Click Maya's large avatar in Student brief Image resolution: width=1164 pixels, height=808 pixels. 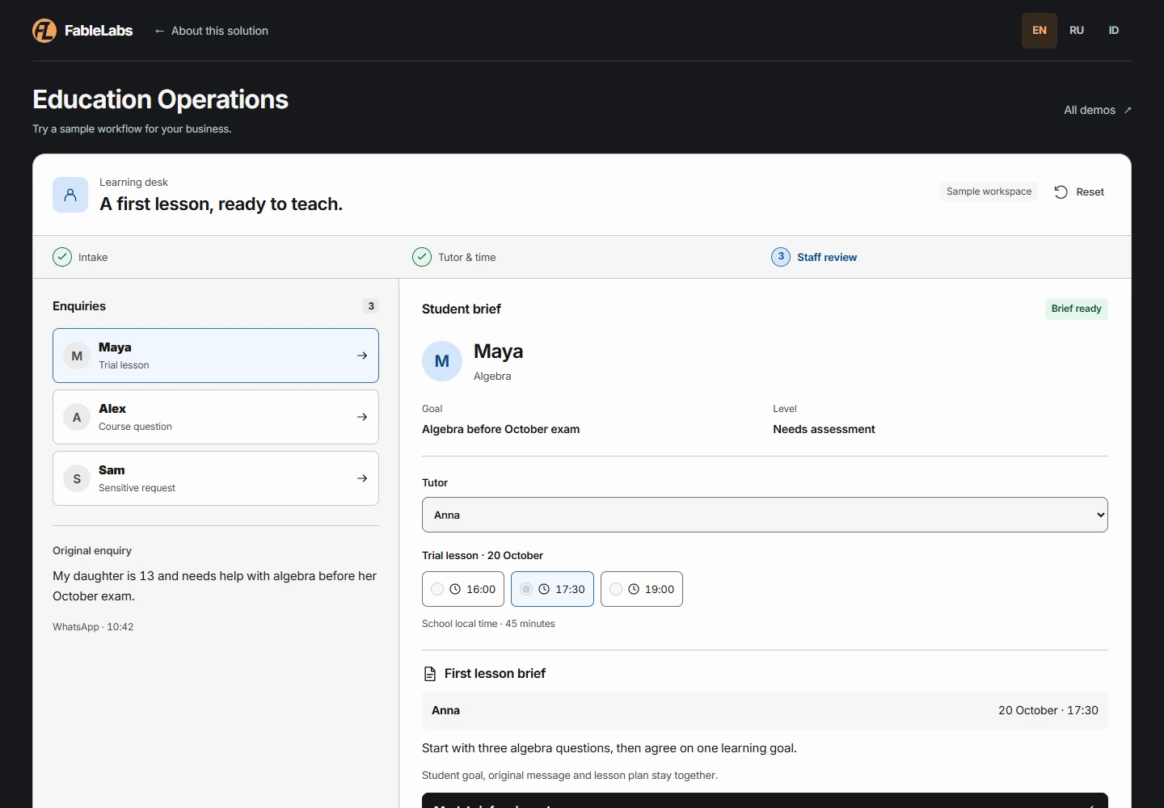(x=442, y=361)
